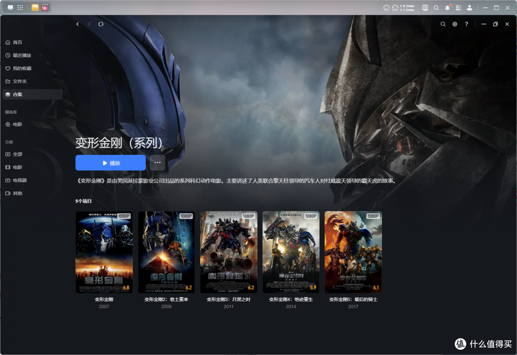Open the app grid launcher in top bar

[x=20, y=8]
